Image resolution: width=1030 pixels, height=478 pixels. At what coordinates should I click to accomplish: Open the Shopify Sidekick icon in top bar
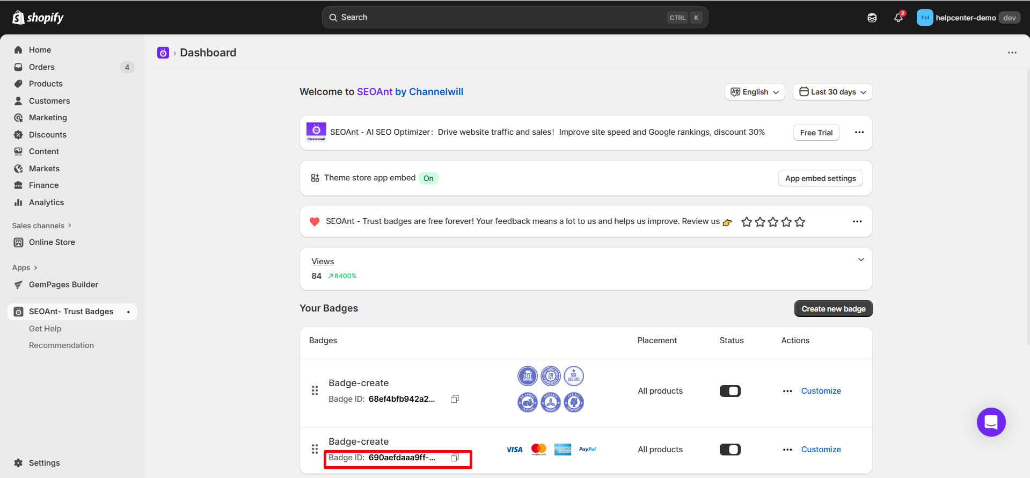(x=872, y=18)
